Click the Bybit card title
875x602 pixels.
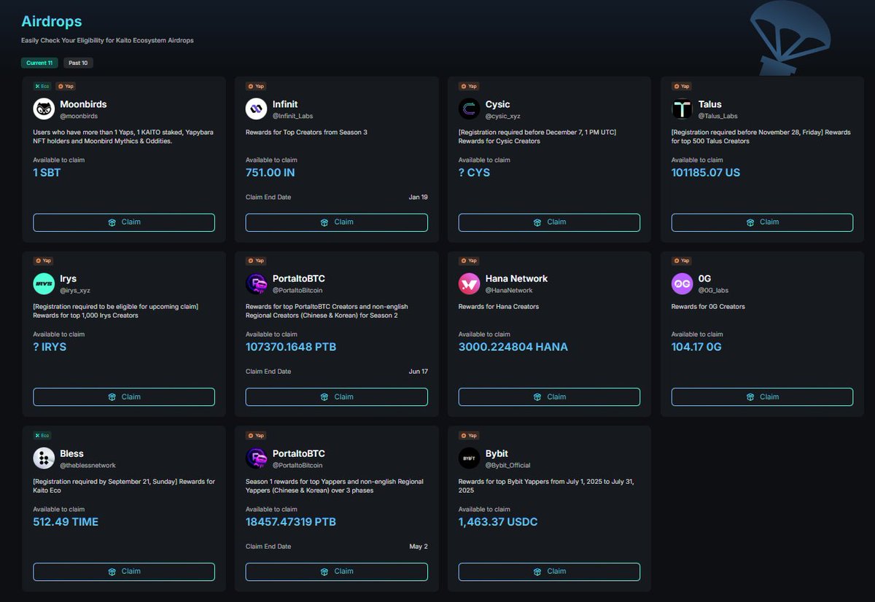[497, 453]
